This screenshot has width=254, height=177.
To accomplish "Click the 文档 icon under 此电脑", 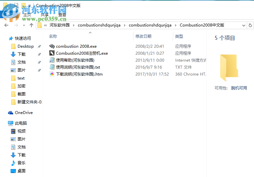I will tap(13, 147).
